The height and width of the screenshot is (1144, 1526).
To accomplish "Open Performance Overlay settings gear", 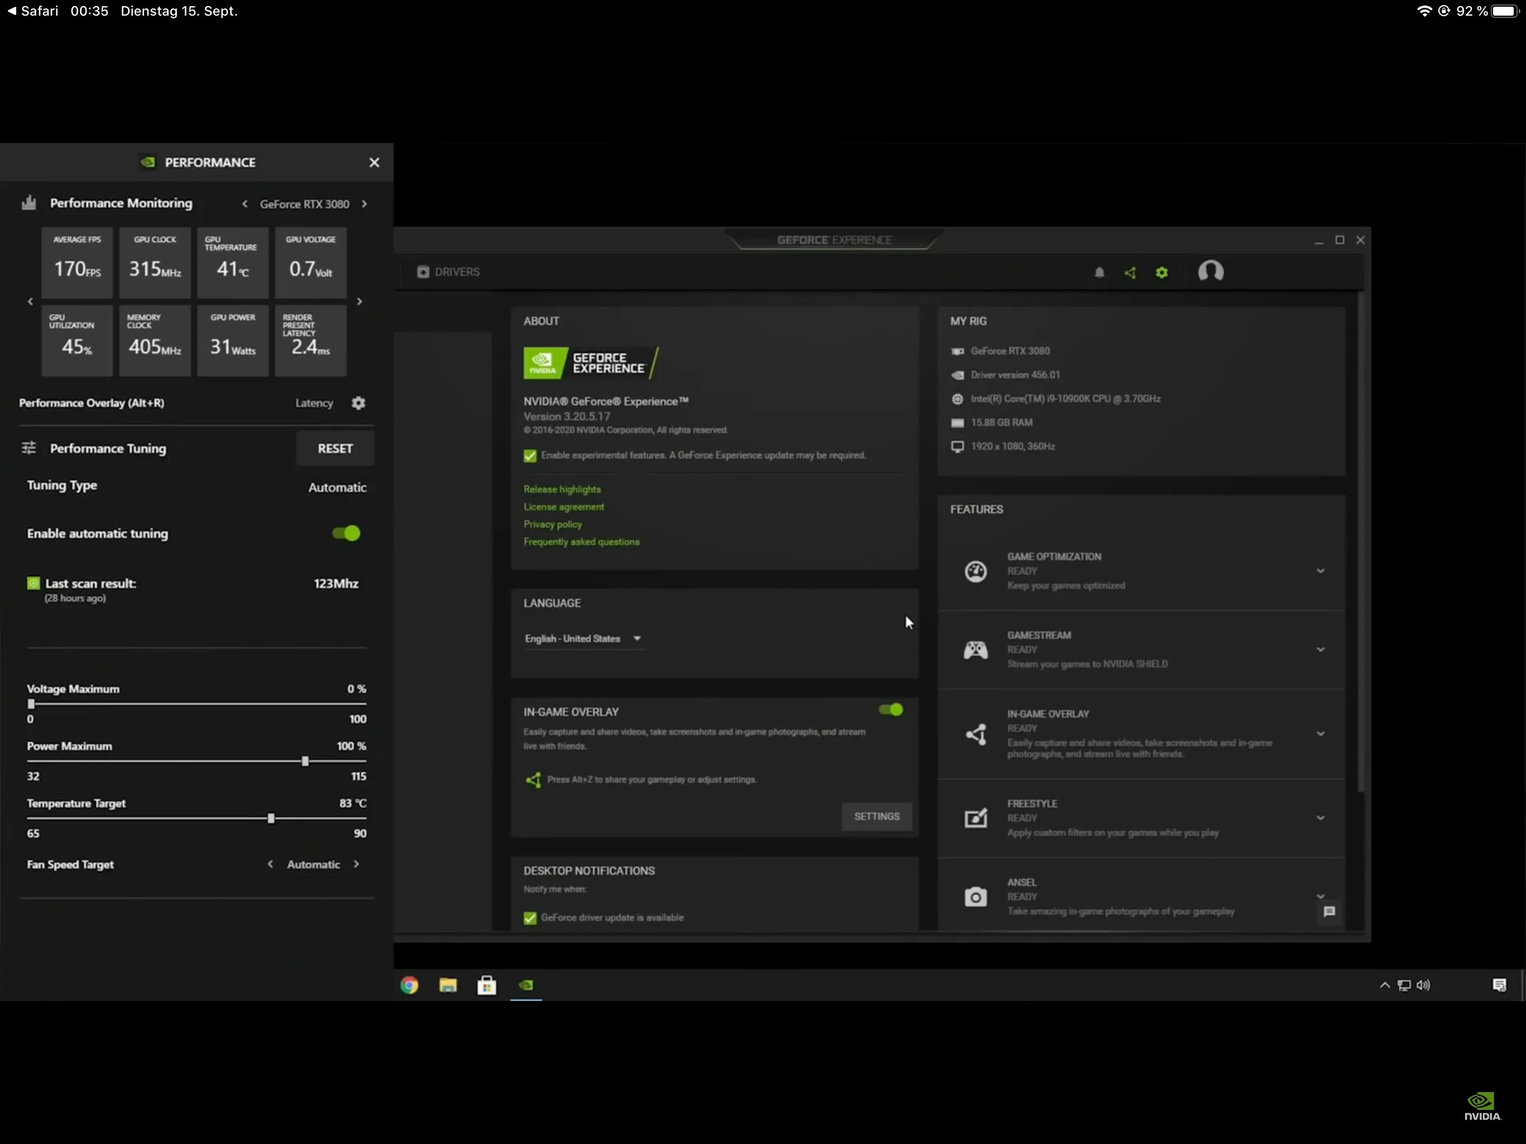I will [358, 403].
